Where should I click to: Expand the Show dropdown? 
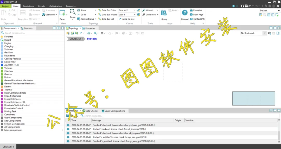pos(95,10)
